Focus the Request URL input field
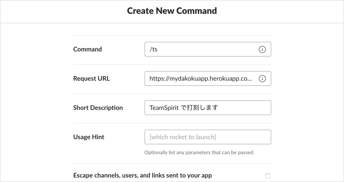The width and height of the screenshot is (344, 182). 201,79
